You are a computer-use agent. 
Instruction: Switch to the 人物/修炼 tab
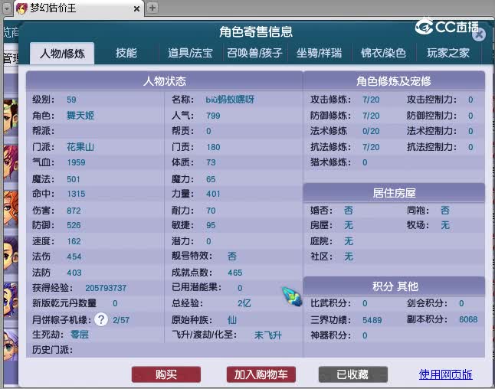click(x=62, y=54)
